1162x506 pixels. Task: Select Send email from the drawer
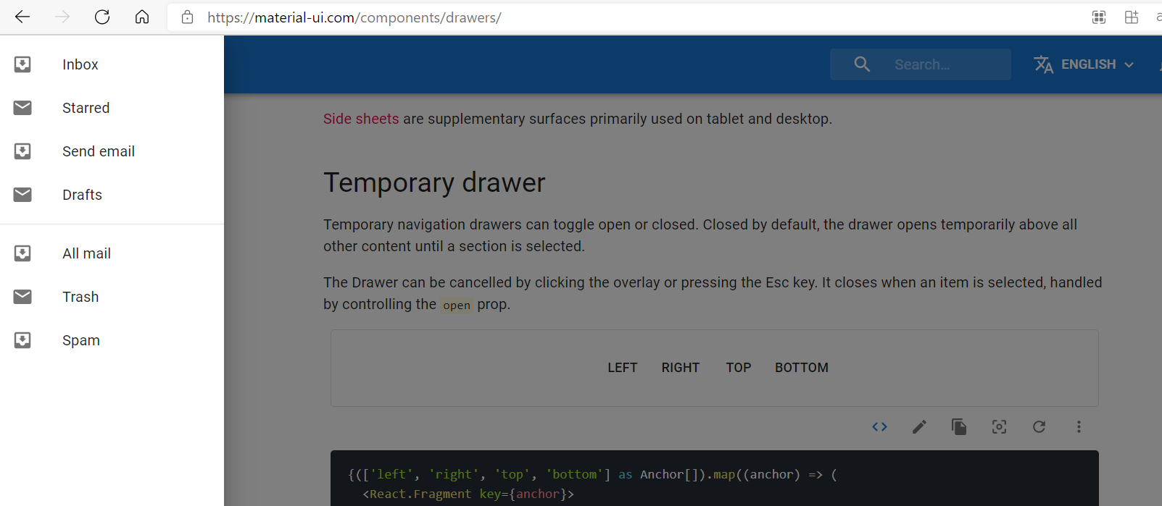pyautogui.click(x=99, y=151)
